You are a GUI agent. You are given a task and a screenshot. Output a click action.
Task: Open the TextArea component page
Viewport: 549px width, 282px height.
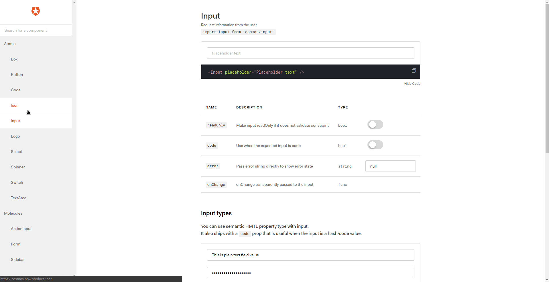click(x=19, y=198)
